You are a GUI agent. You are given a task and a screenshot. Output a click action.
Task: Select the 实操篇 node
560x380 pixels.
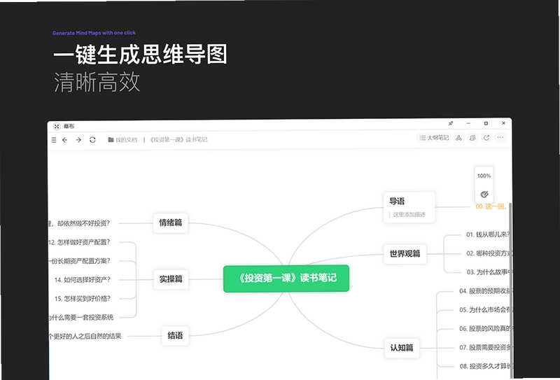171,279
